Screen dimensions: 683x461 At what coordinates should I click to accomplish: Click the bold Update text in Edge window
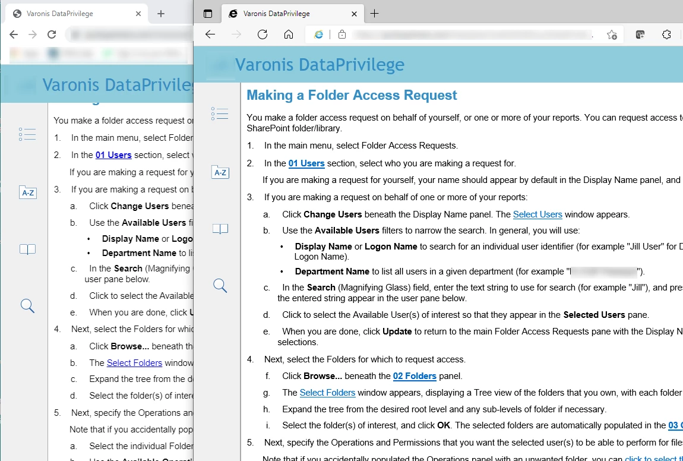(x=397, y=331)
